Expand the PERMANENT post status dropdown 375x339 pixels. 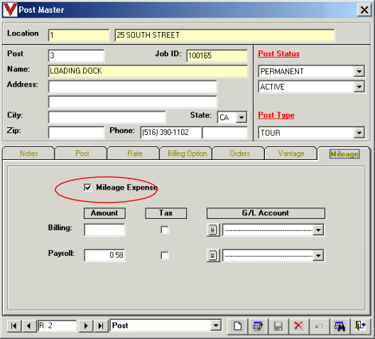coord(359,72)
